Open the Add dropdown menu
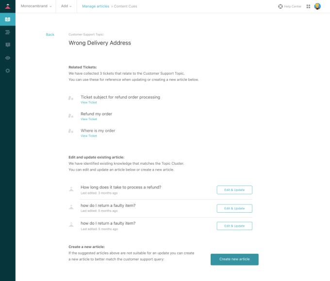 coord(66,6)
